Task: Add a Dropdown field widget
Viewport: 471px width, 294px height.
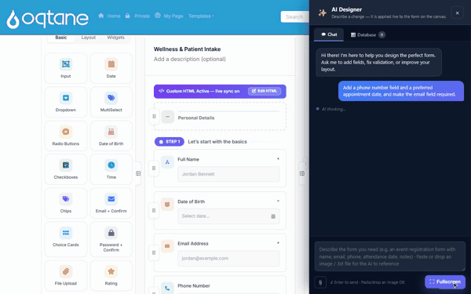Action: (66, 102)
